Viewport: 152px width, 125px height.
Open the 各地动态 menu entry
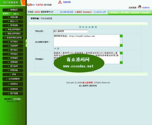pos(13,89)
